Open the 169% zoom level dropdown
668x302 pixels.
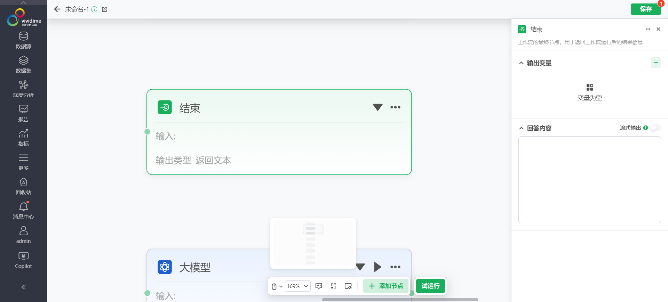(297, 286)
